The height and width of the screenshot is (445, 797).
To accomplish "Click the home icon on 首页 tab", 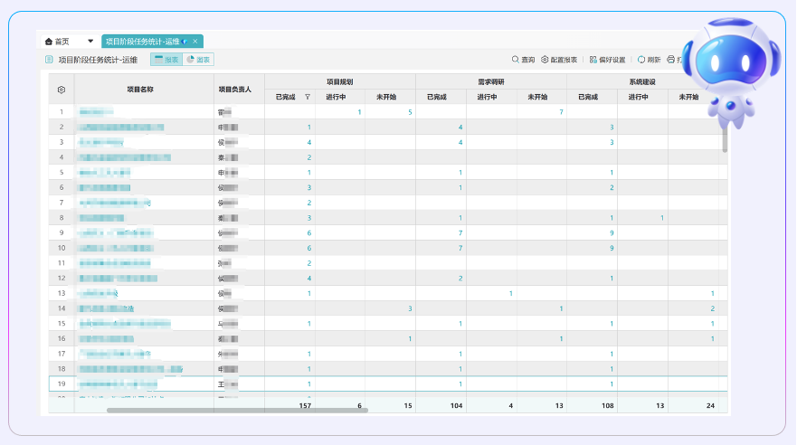I will tap(49, 42).
